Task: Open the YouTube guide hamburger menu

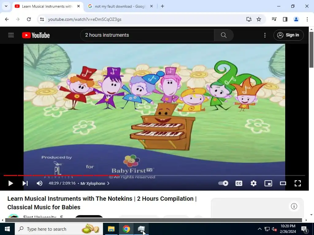Action: coord(11,35)
